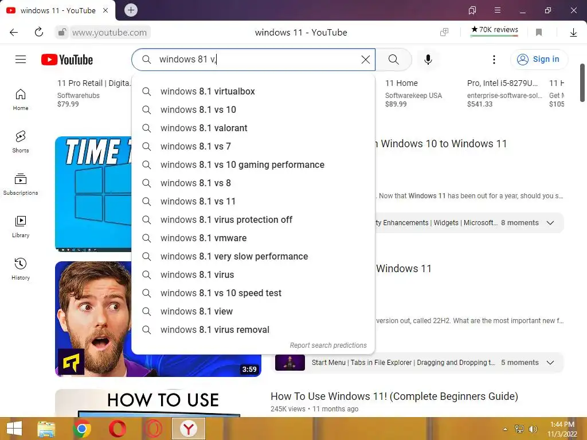Open File Explorer from taskbar
The width and height of the screenshot is (587, 440).
[46, 429]
